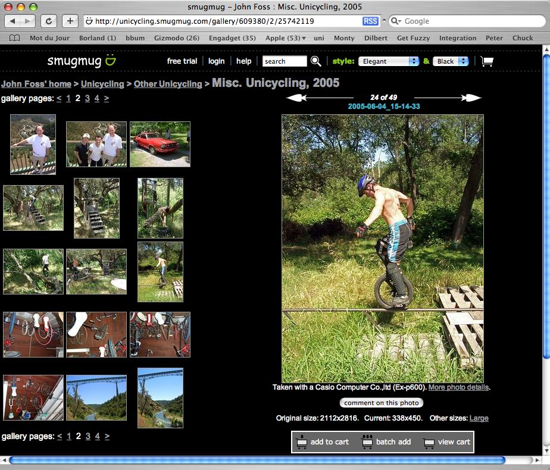Open thumbnail of unicyclist by pallet
550x470 pixels.
(160, 272)
